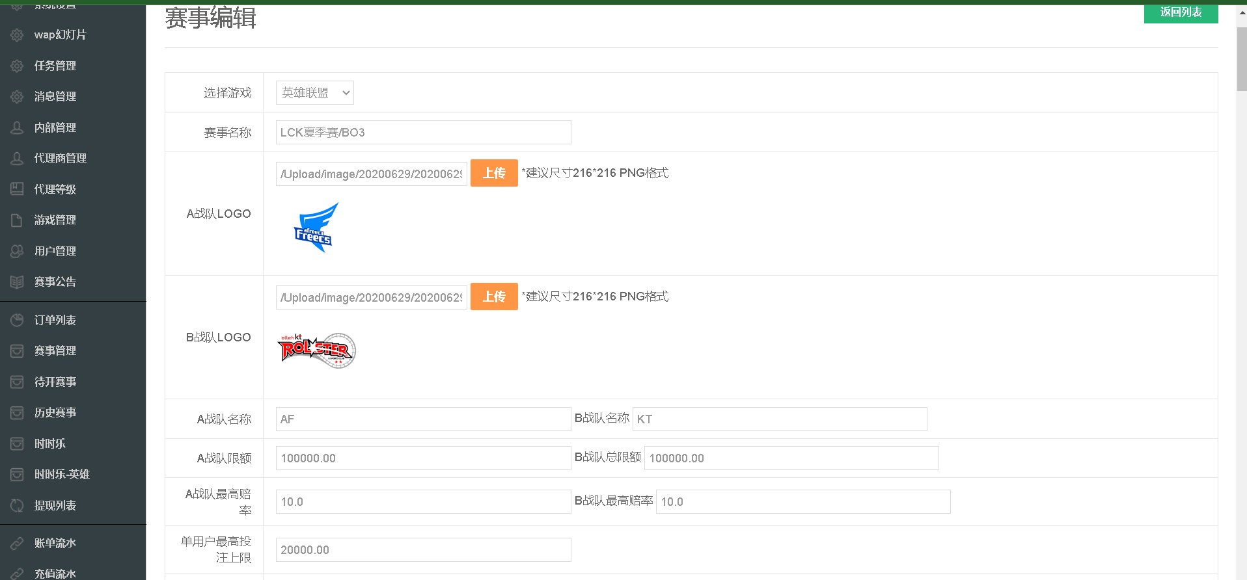Click the book icon next to 赛事公告

tap(17, 282)
